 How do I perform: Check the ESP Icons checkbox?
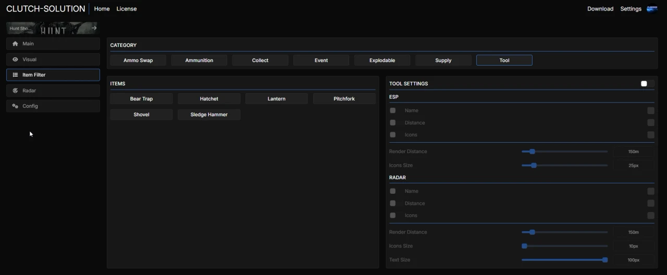point(393,135)
